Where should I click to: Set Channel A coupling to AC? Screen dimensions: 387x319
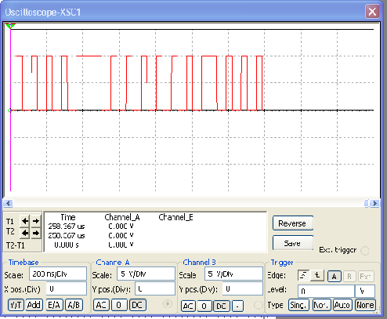101,305
